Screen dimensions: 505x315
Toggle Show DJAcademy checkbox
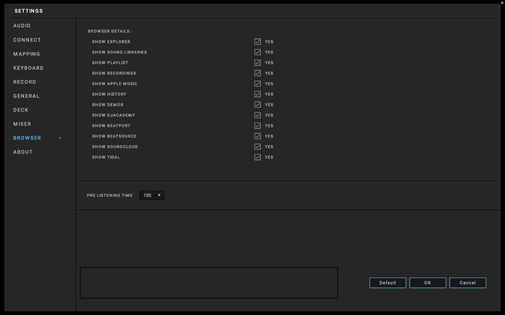point(257,115)
